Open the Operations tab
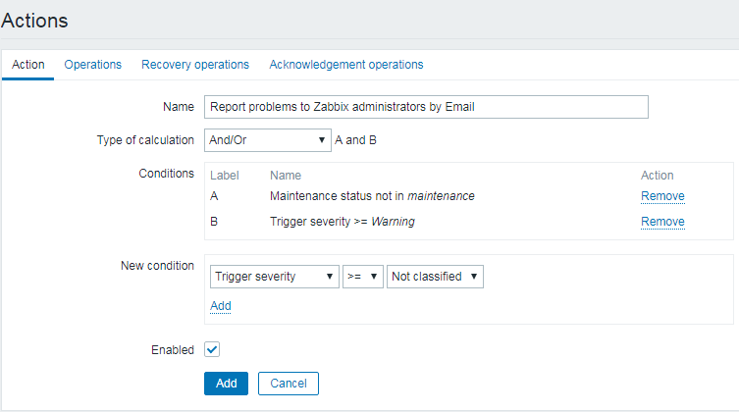 pyautogui.click(x=93, y=65)
